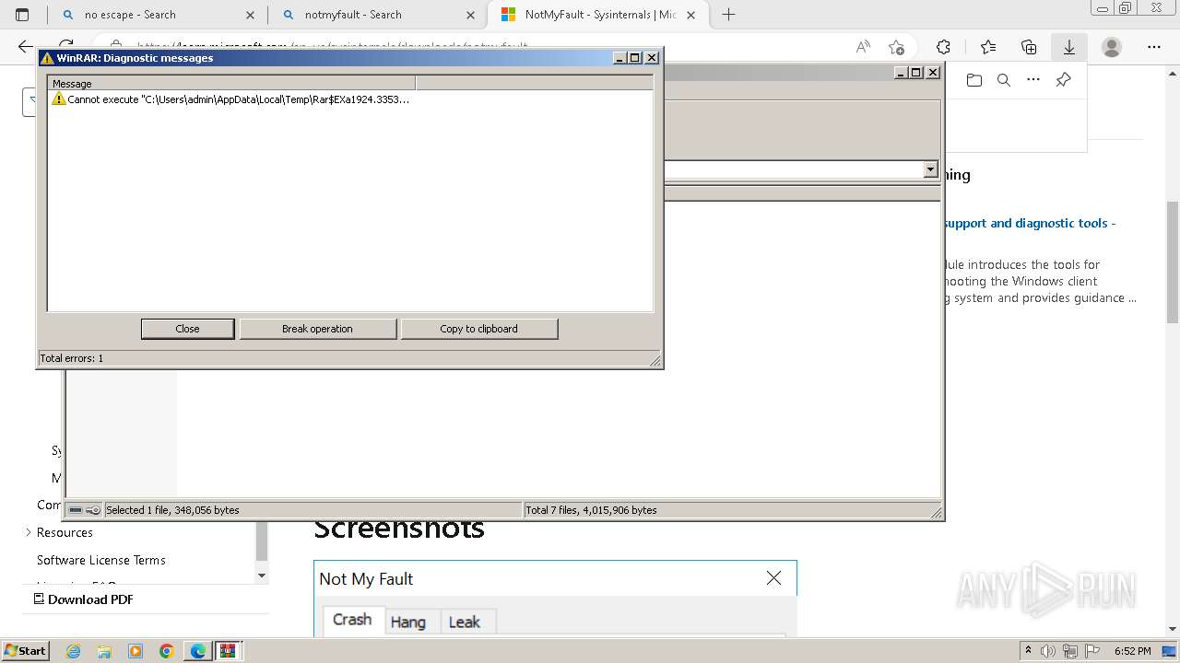Show hidden system tray icons

tap(1031, 651)
